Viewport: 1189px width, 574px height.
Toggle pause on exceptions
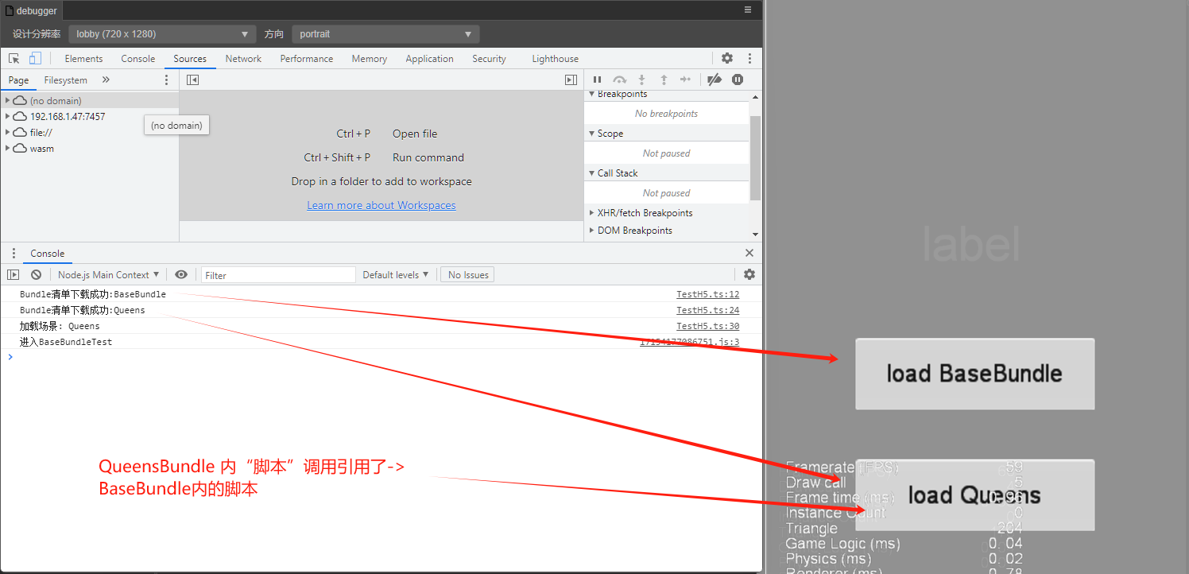point(738,80)
